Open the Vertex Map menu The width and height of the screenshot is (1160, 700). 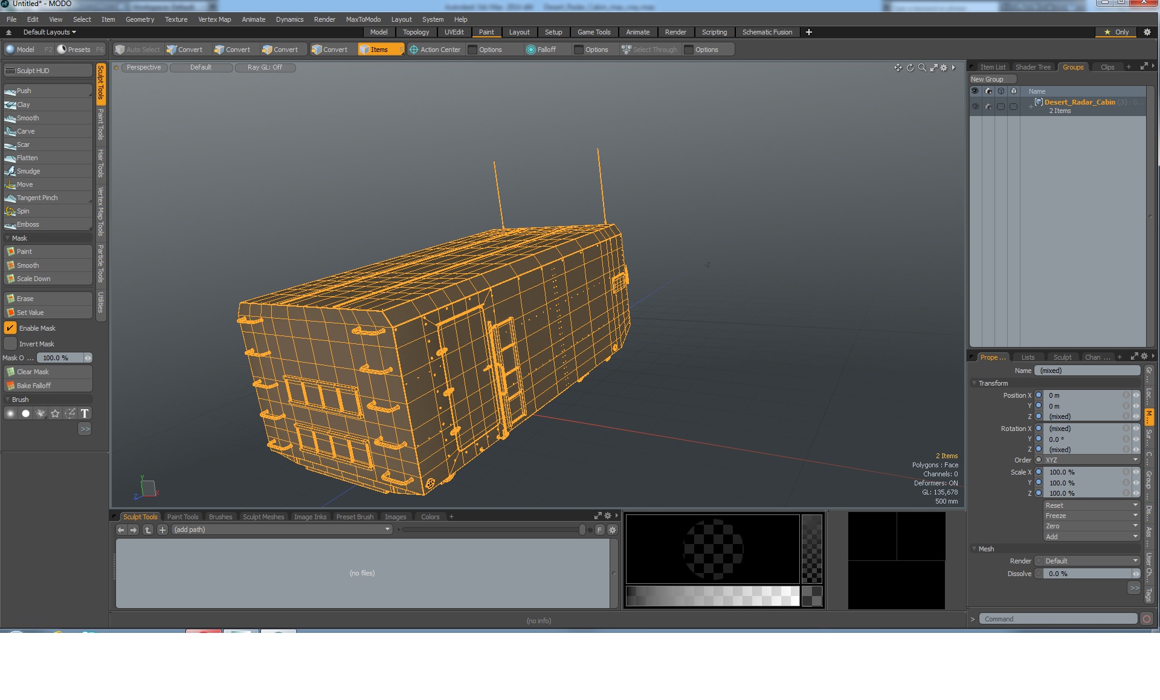point(214,19)
